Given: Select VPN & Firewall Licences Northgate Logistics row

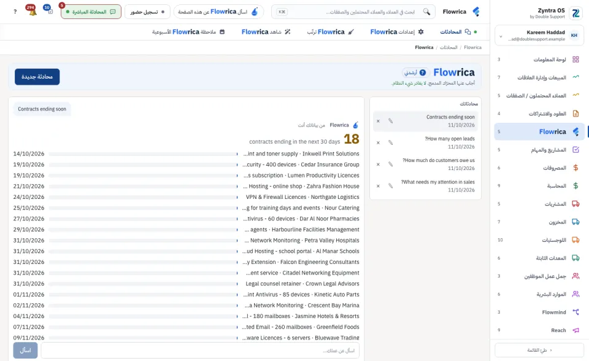Looking at the screenshot, I should point(186,197).
